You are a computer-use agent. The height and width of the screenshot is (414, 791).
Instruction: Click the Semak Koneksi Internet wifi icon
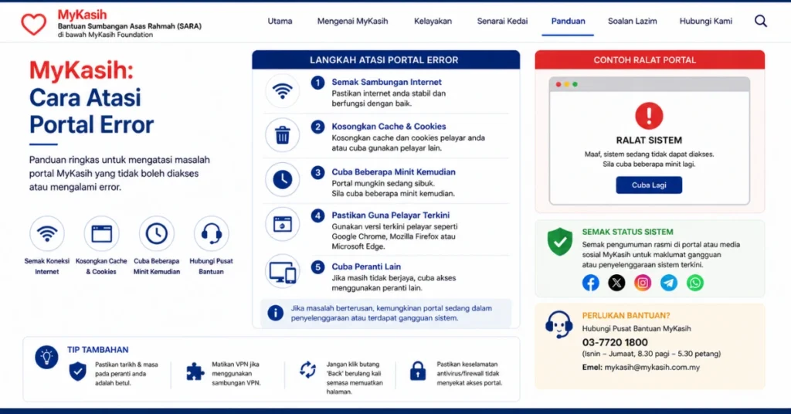[47, 233]
